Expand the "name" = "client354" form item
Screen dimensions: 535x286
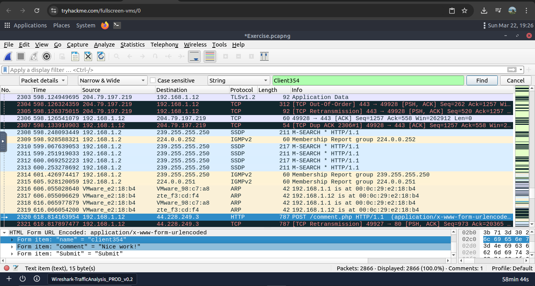[12, 239]
